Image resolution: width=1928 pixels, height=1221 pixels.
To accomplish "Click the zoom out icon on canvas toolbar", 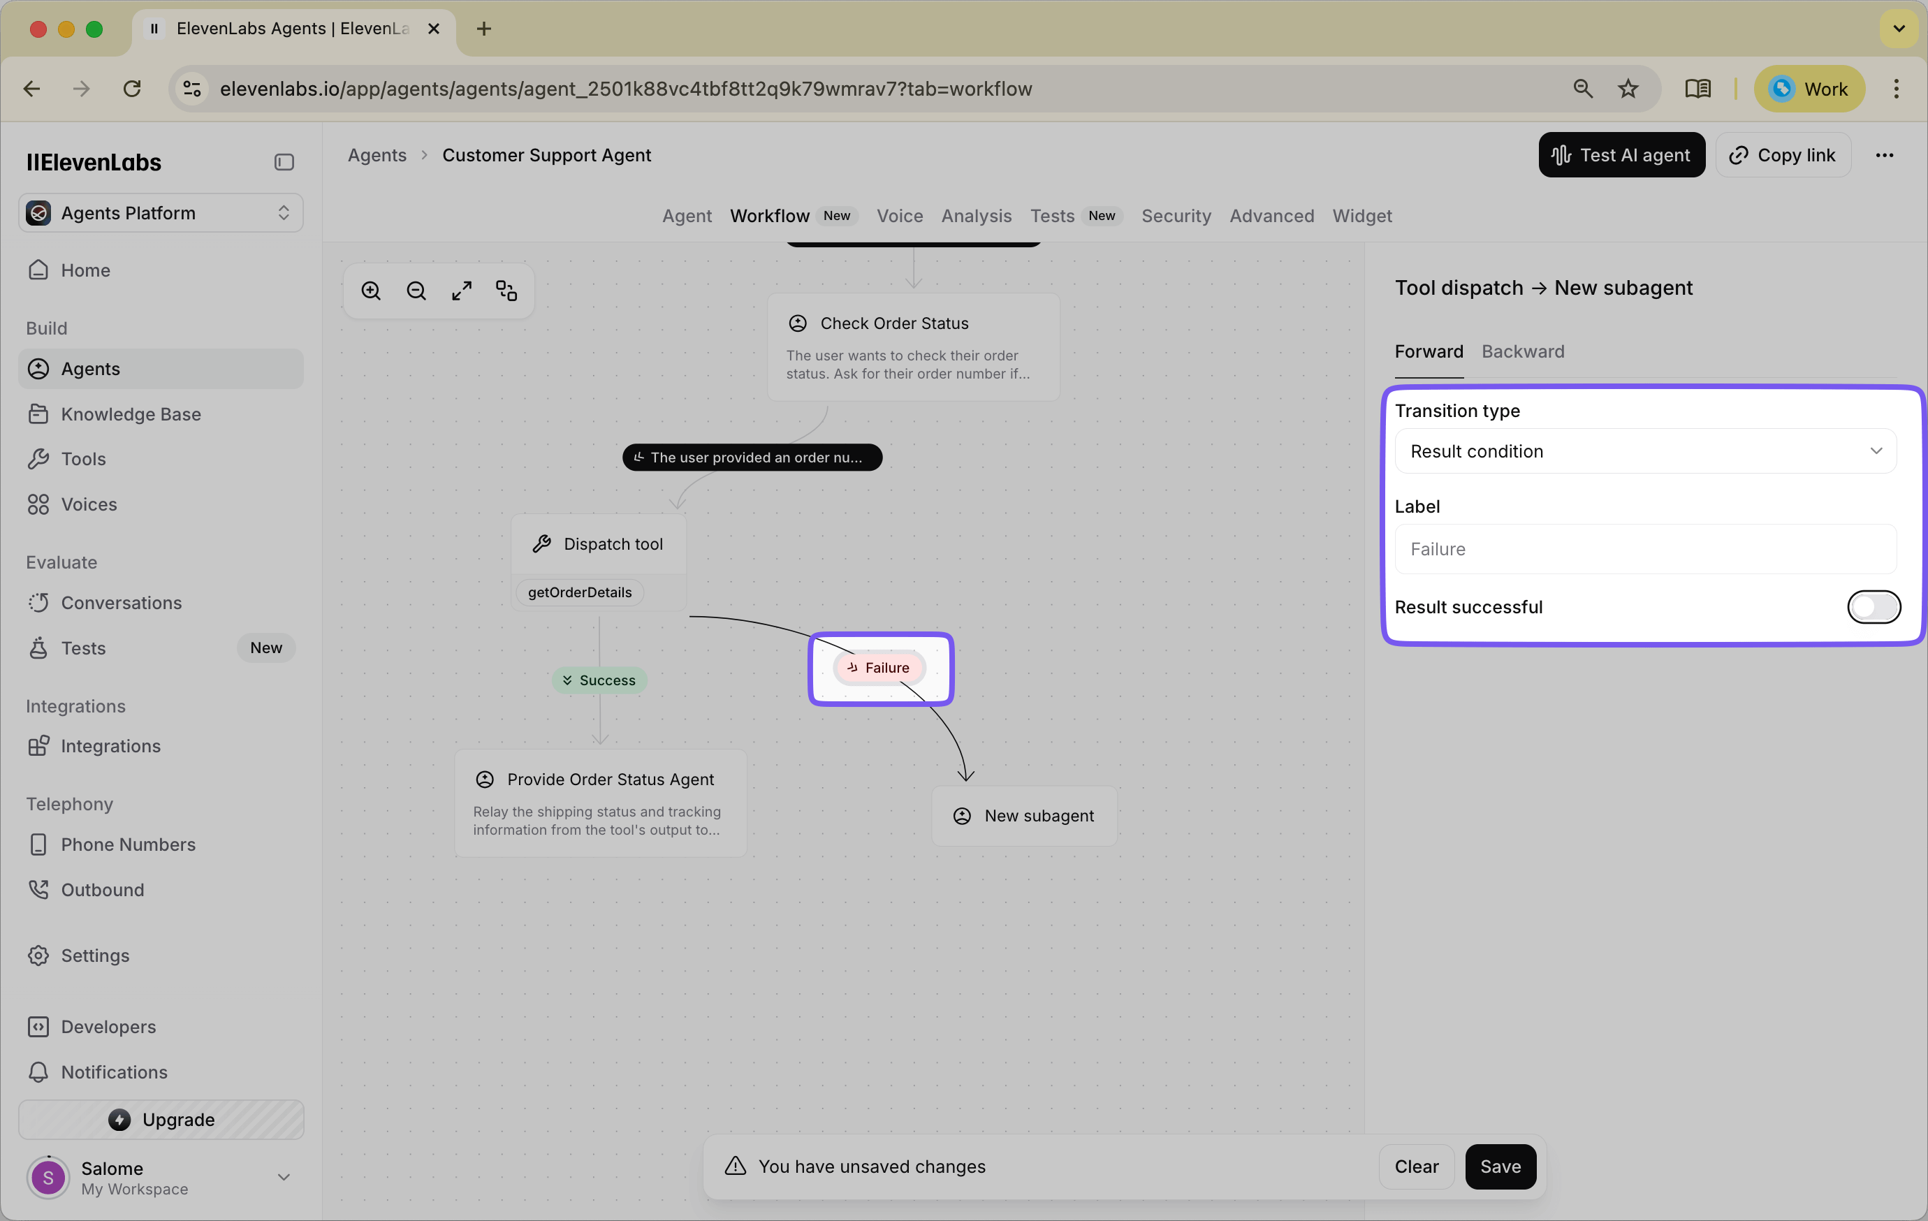I will pos(416,290).
